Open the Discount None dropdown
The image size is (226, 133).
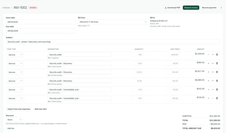pos(14,120)
